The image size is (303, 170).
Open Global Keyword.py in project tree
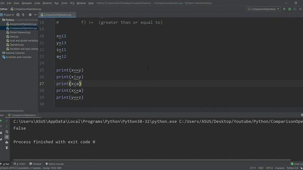pos(18,33)
